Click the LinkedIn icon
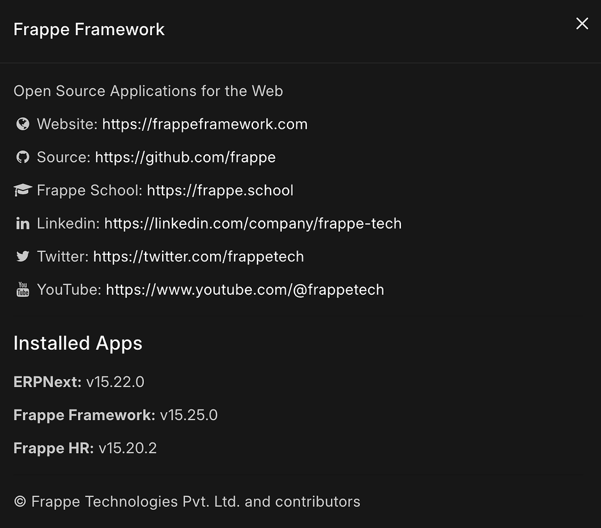 pyautogui.click(x=22, y=223)
